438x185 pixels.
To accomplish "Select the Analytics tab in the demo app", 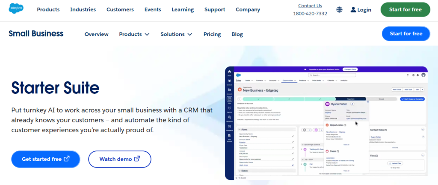I will coord(344,81).
